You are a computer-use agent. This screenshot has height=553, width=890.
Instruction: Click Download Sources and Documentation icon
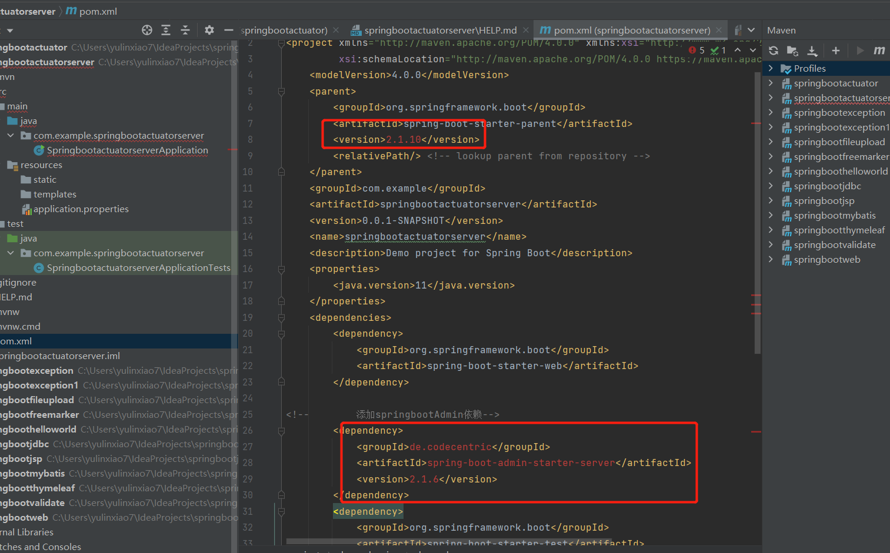point(812,51)
